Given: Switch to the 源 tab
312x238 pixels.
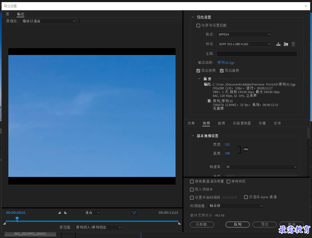Looking at the screenshot, I should coord(7,14).
